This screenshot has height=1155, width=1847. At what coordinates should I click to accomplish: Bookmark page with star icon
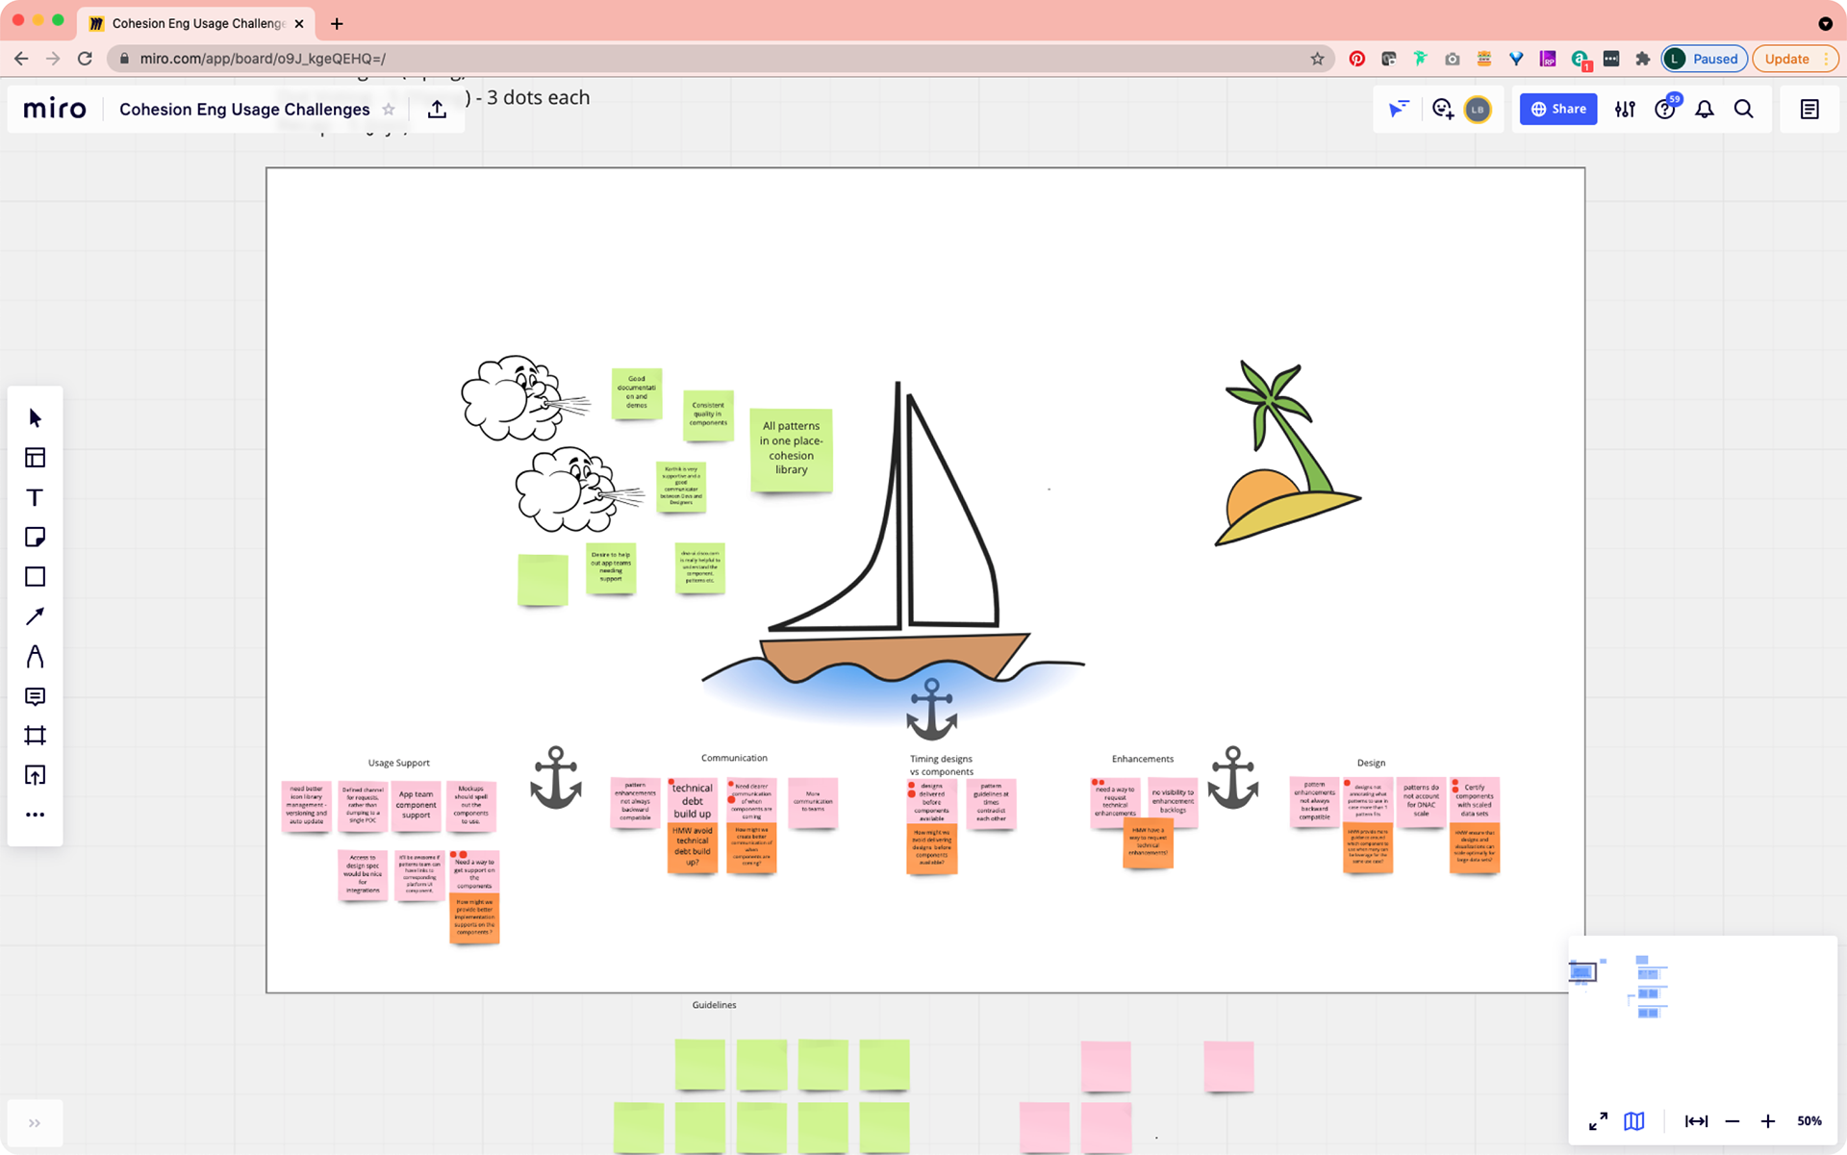pos(1317,59)
